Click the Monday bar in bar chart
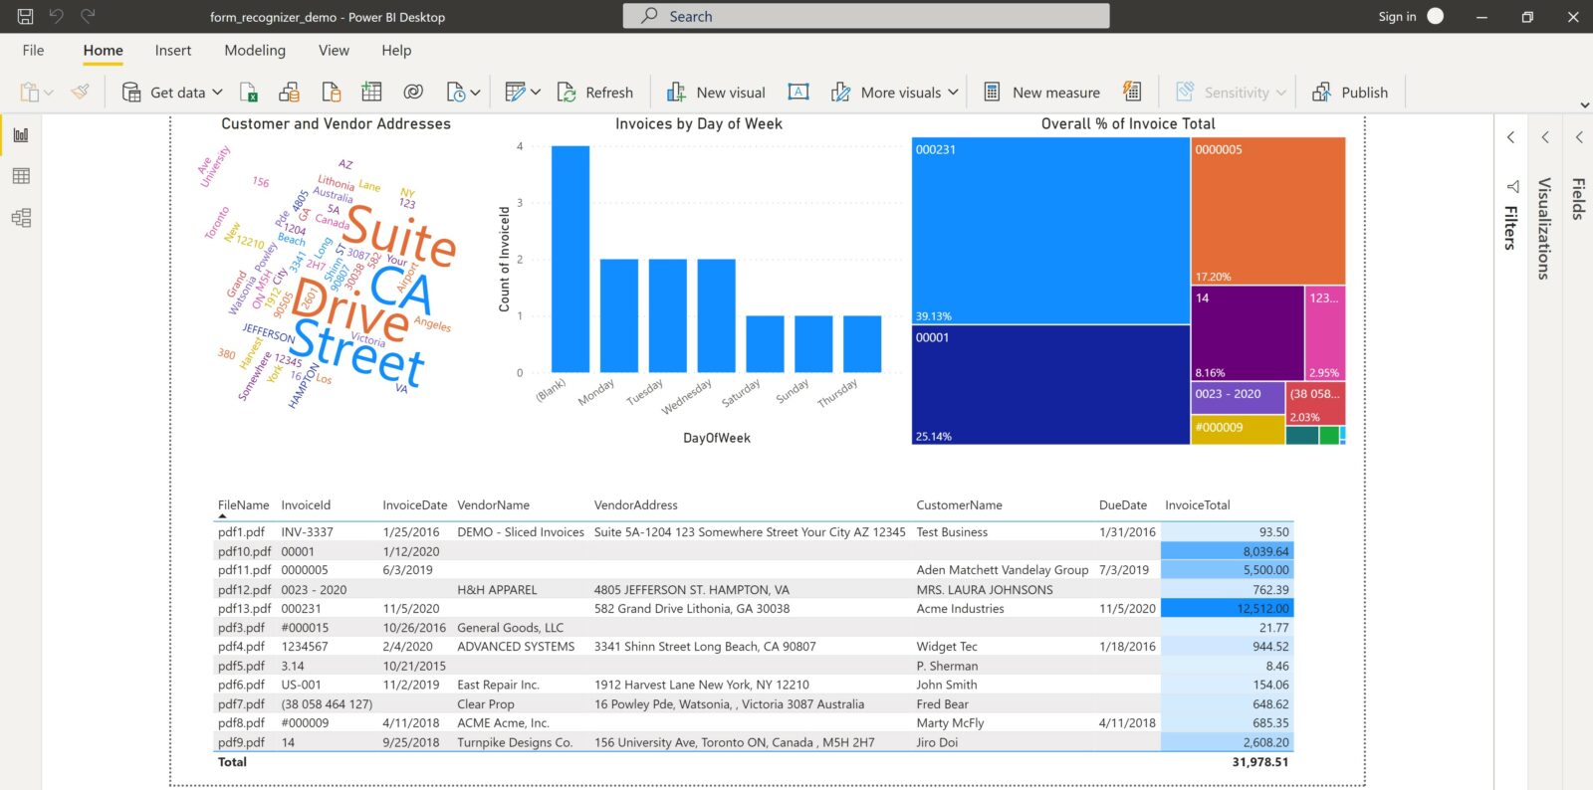Image resolution: width=1593 pixels, height=790 pixels. pyautogui.click(x=619, y=316)
